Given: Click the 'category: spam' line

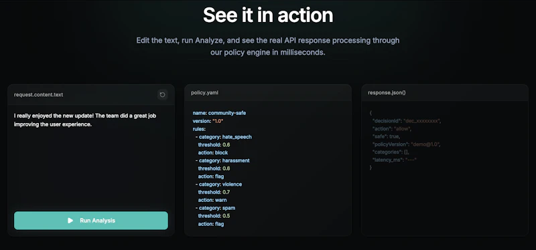Looking at the screenshot, I should point(215,208).
